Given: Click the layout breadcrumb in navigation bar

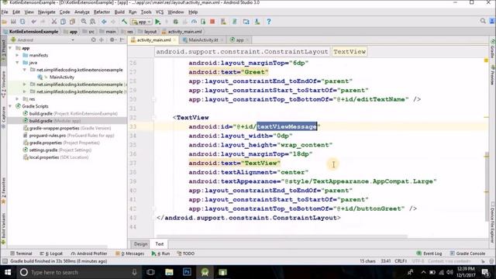Looking at the screenshot, I should tap(148, 32).
